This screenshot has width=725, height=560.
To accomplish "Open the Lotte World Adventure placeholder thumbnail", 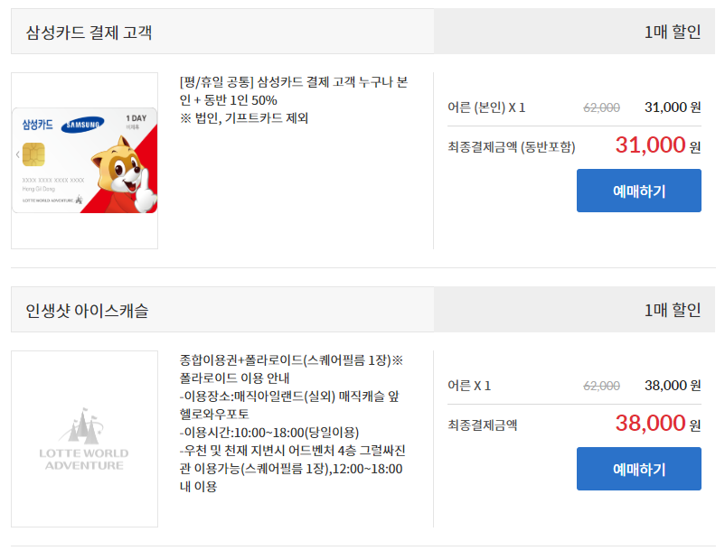I will point(85,438).
